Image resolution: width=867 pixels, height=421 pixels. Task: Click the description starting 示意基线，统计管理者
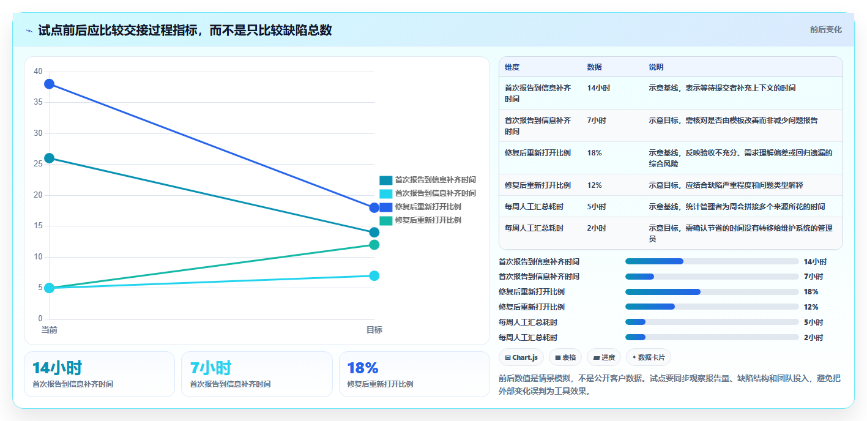coord(737,207)
